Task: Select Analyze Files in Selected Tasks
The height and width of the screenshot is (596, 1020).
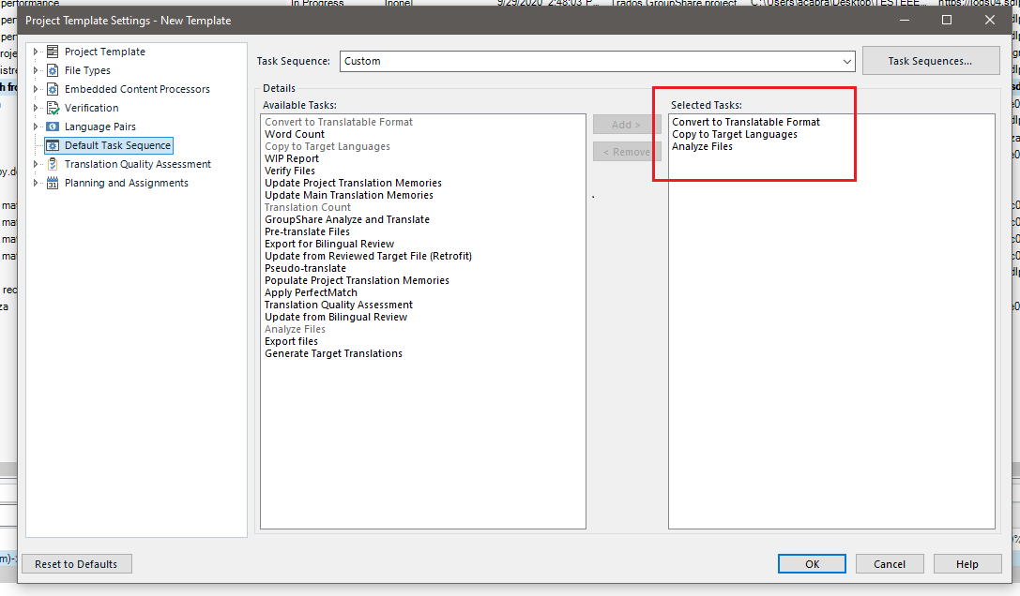Action: pyautogui.click(x=702, y=146)
